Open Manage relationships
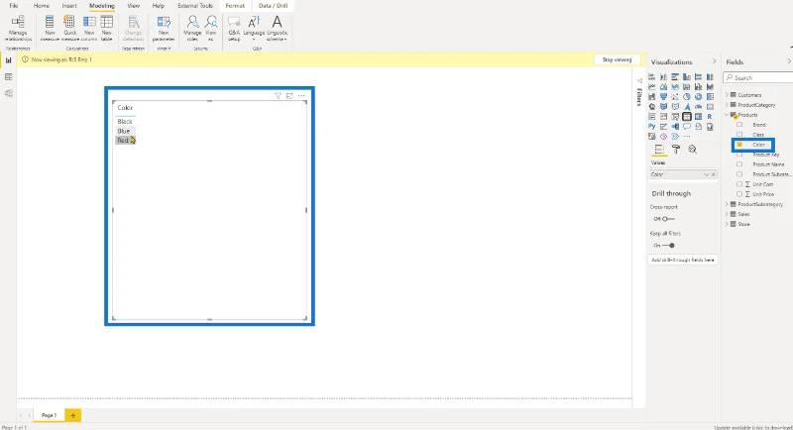Screen dimensions: 793x430 pyautogui.click(x=18, y=29)
